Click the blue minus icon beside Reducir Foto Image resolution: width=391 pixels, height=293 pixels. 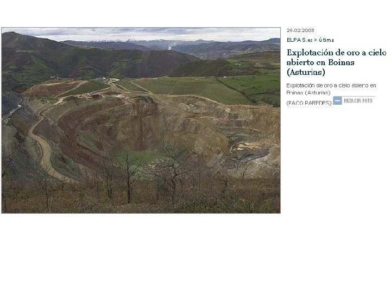click(337, 101)
